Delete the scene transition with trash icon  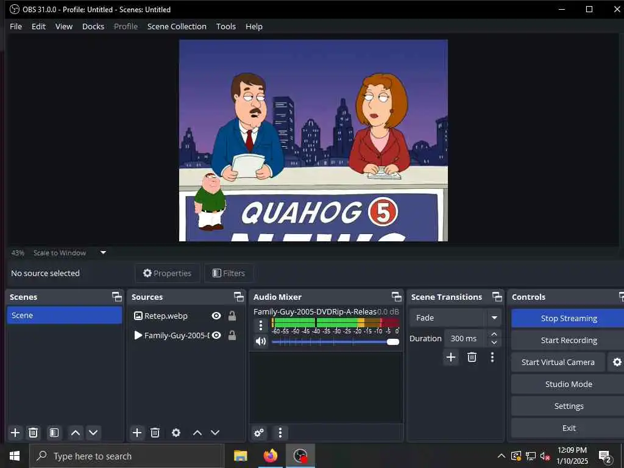(x=472, y=357)
